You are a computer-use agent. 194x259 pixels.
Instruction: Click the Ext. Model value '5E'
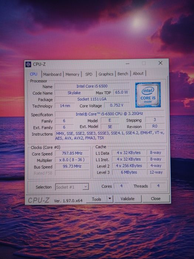click(x=110, y=127)
